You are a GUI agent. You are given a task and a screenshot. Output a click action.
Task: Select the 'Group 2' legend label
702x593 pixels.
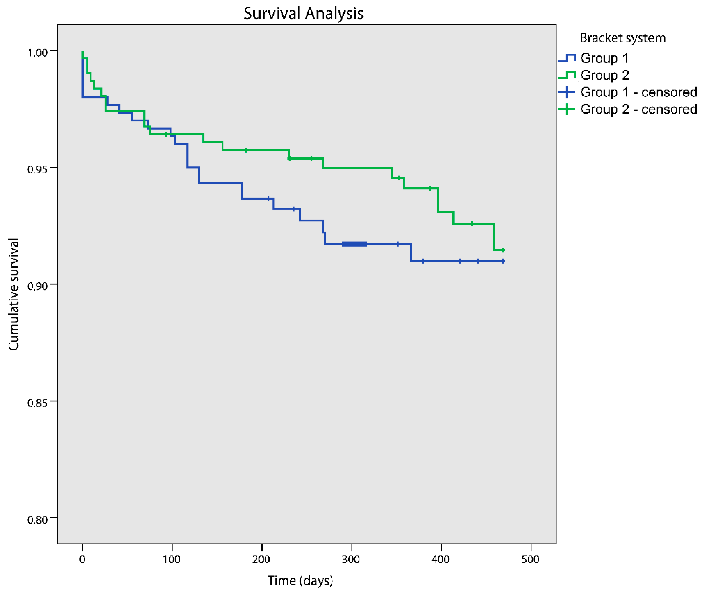(604, 75)
